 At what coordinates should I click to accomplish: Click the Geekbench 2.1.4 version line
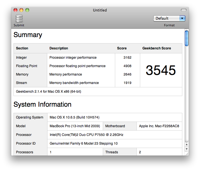click(x=49, y=92)
